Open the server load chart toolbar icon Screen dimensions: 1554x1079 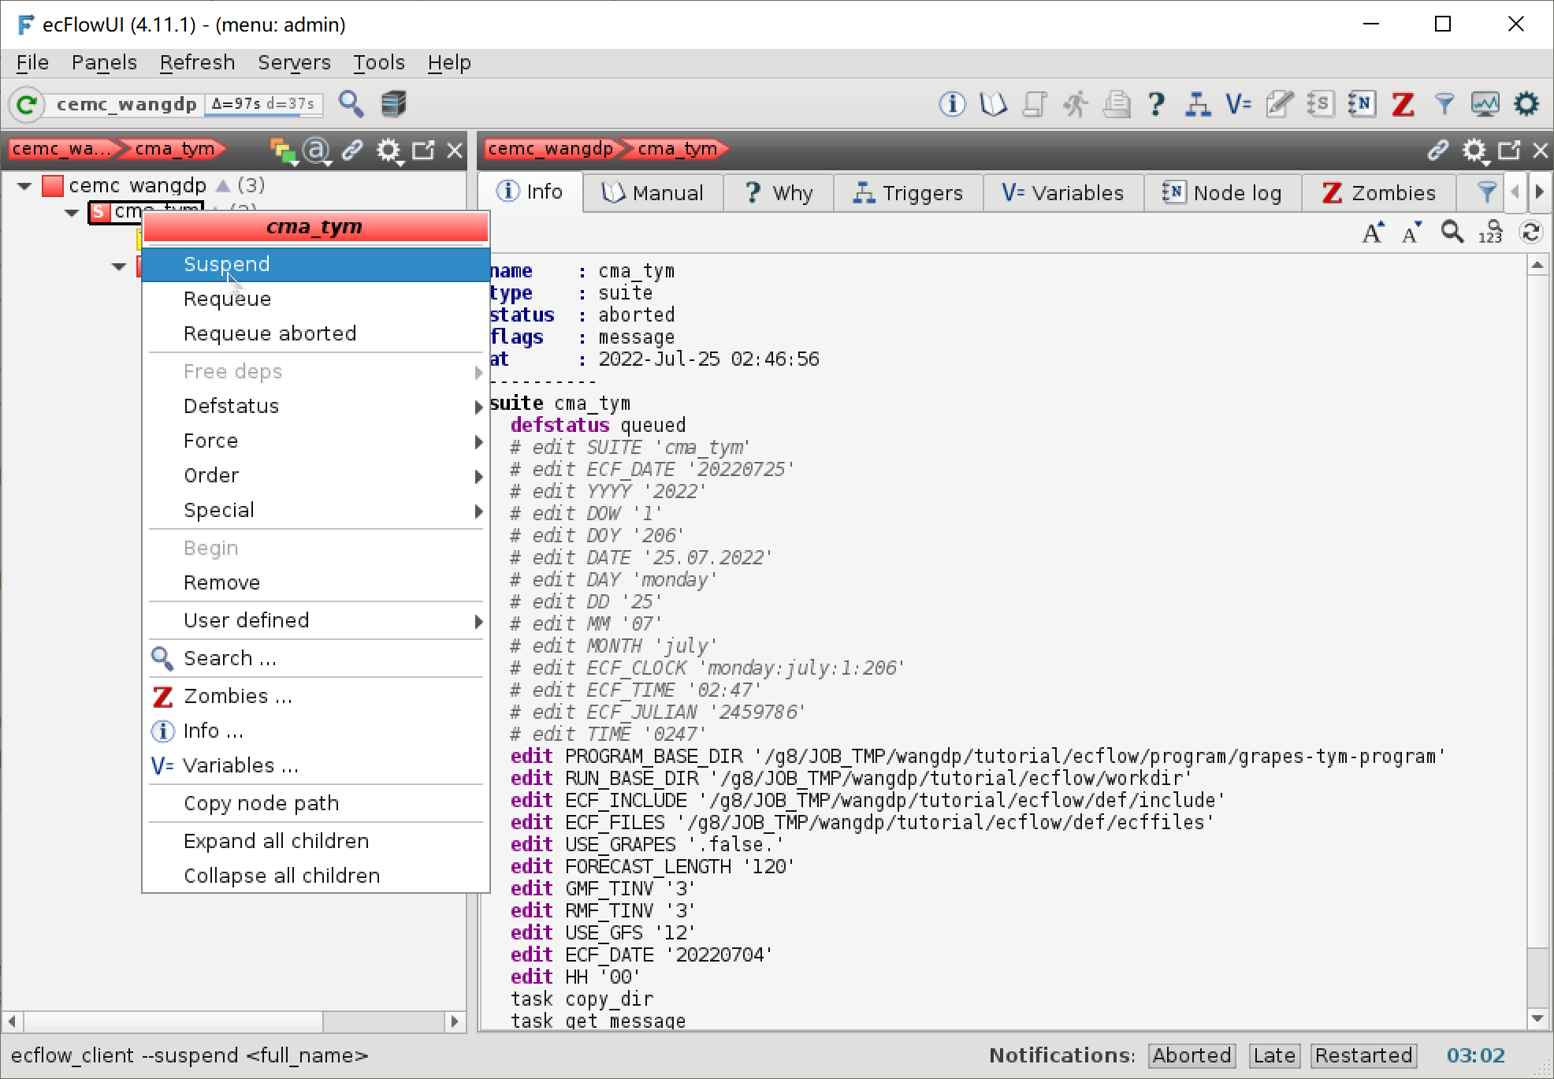[x=1485, y=104]
